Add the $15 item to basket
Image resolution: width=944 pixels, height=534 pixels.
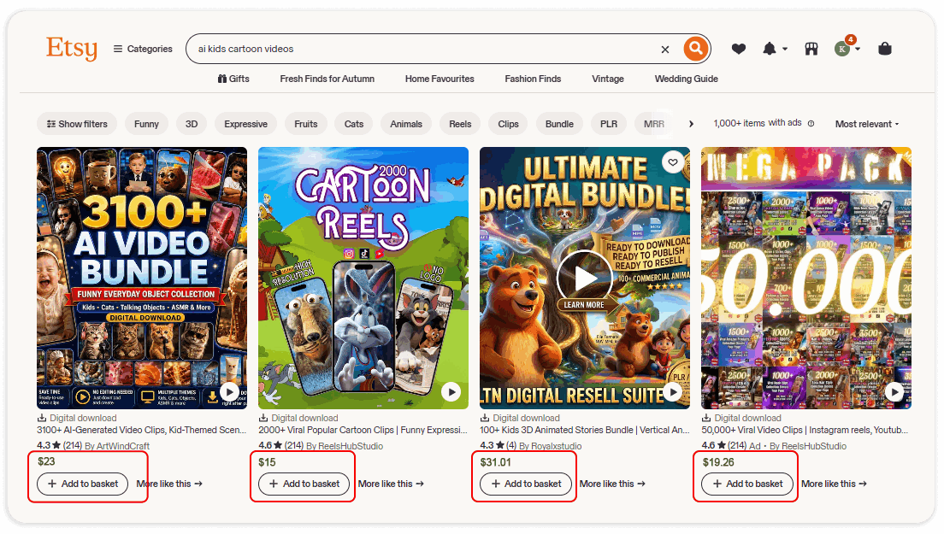point(304,484)
